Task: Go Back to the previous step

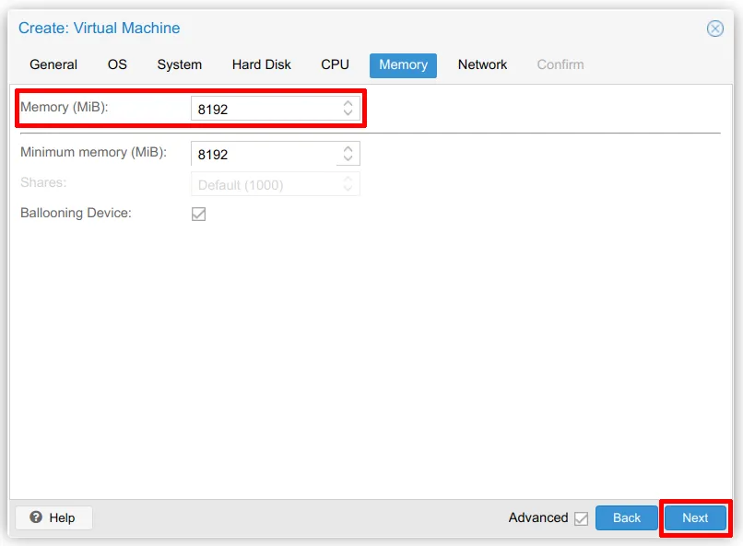Action: [626, 517]
